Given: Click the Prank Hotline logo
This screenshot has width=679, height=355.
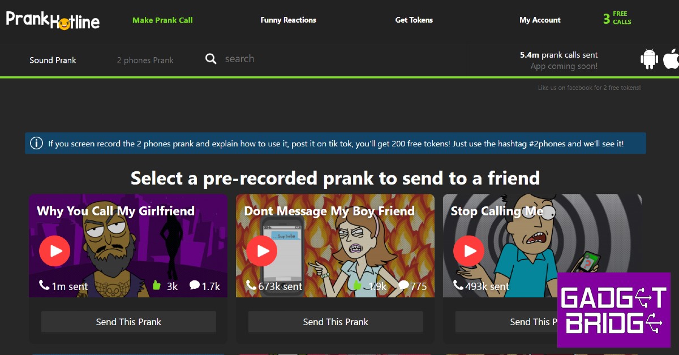Looking at the screenshot, I should (x=53, y=20).
